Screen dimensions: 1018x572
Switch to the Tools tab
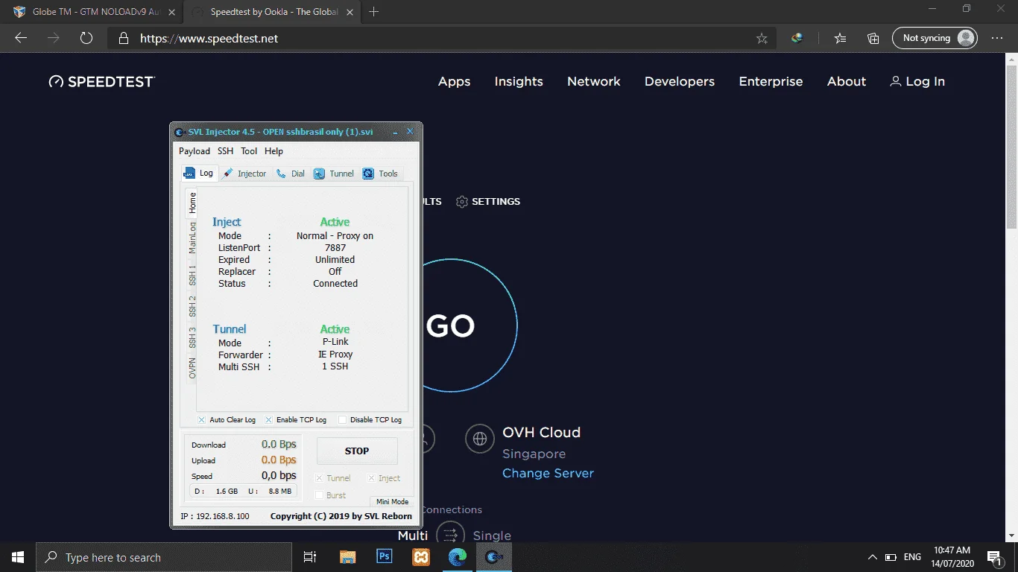point(381,174)
